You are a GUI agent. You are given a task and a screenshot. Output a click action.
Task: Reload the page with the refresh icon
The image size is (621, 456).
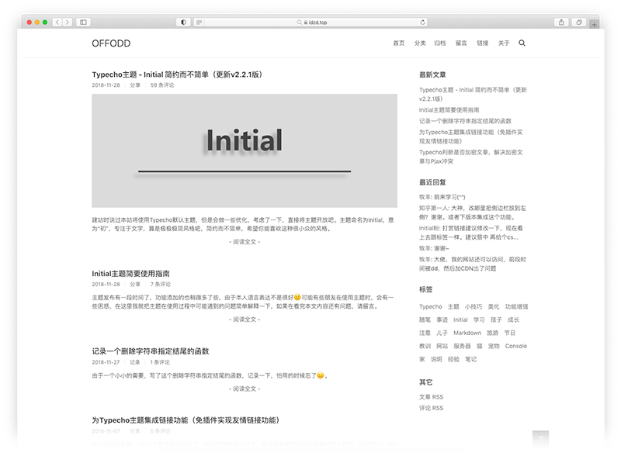(x=422, y=22)
